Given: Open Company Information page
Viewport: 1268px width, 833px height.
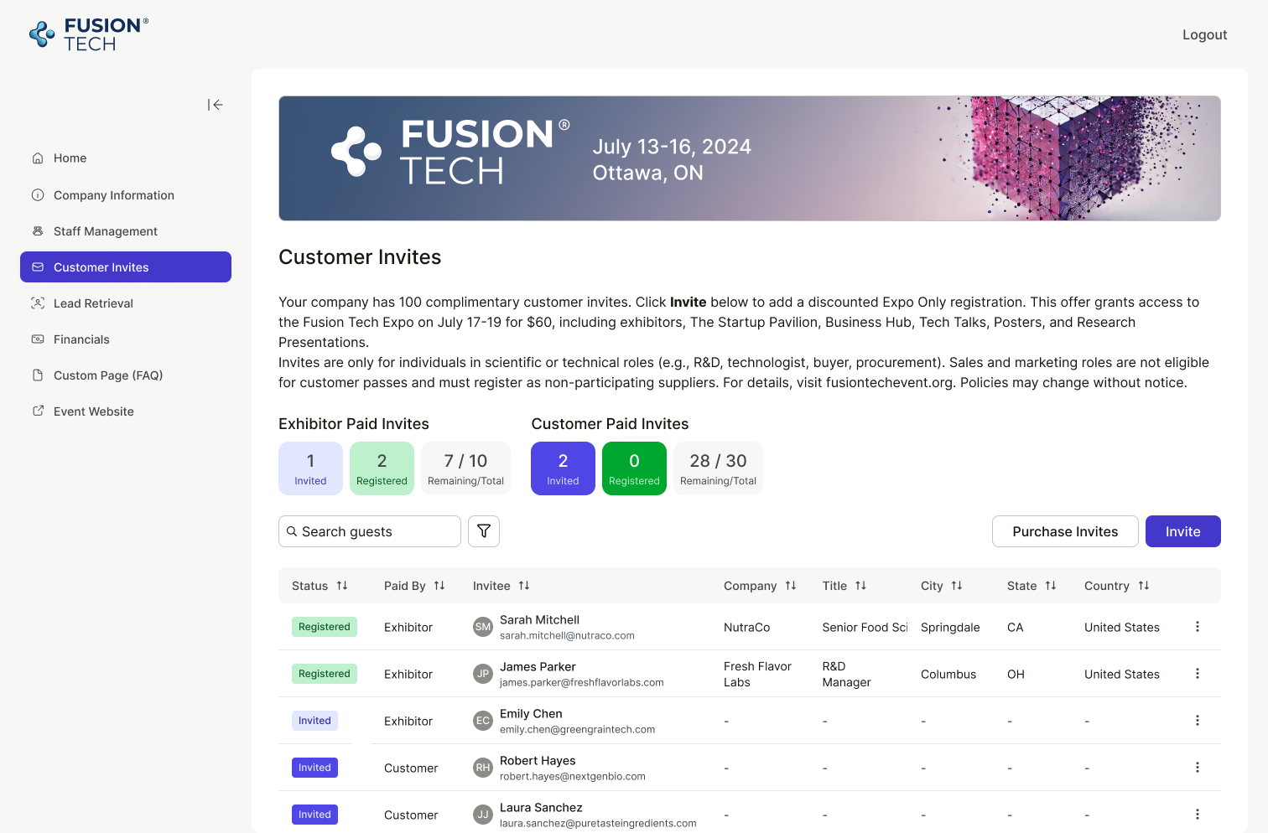Looking at the screenshot, I should pos(126,195).
